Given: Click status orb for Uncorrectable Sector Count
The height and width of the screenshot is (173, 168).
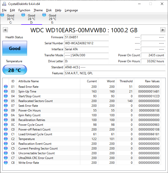Looking at the screenshot, I should point(6,153).
